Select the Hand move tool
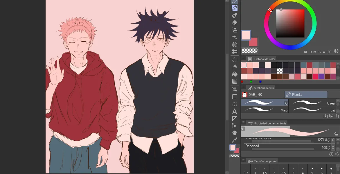Image resolution: width=340 pixels, height=174 pixels. tap(234, 133)
